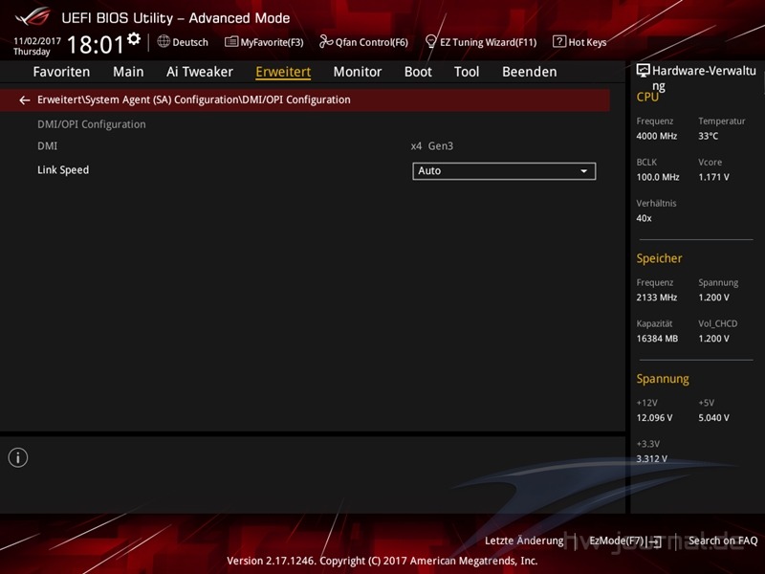Click the DMI/OPI Configuration heading

click(92, 124)
